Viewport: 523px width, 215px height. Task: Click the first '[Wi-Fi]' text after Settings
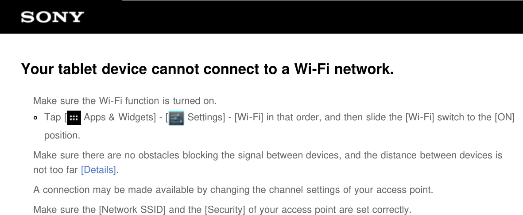pyautogui.click(x=248, y=118)
